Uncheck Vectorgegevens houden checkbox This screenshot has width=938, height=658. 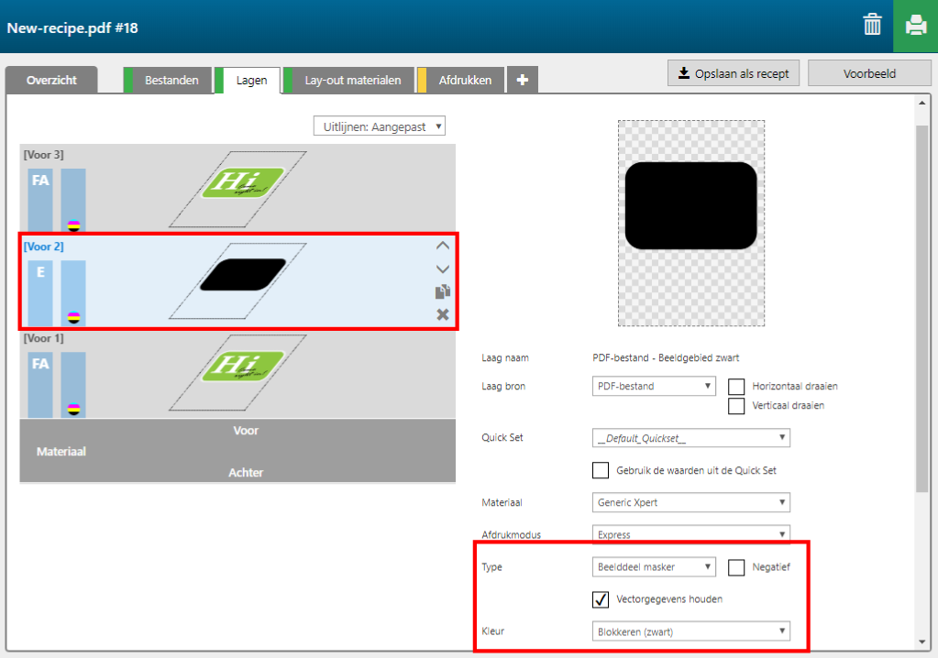pos(601,599)
